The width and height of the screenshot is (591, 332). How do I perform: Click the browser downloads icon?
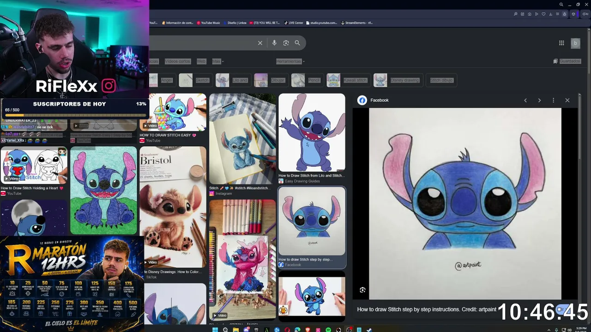(550, 14)
